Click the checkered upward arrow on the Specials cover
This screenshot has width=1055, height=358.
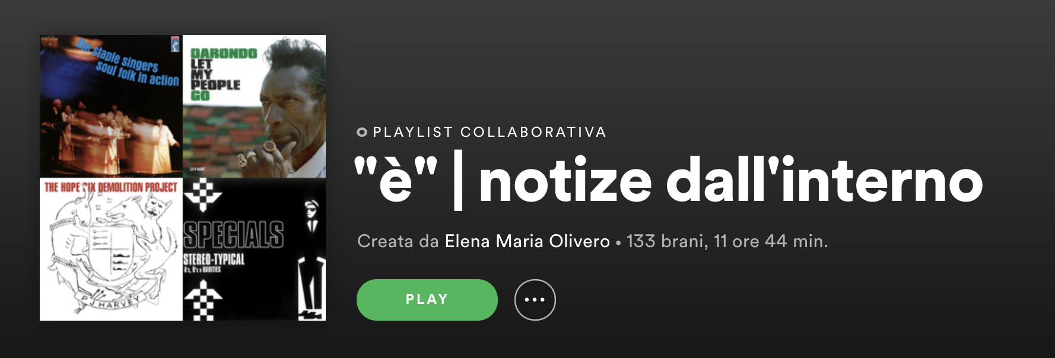point(203,299)
